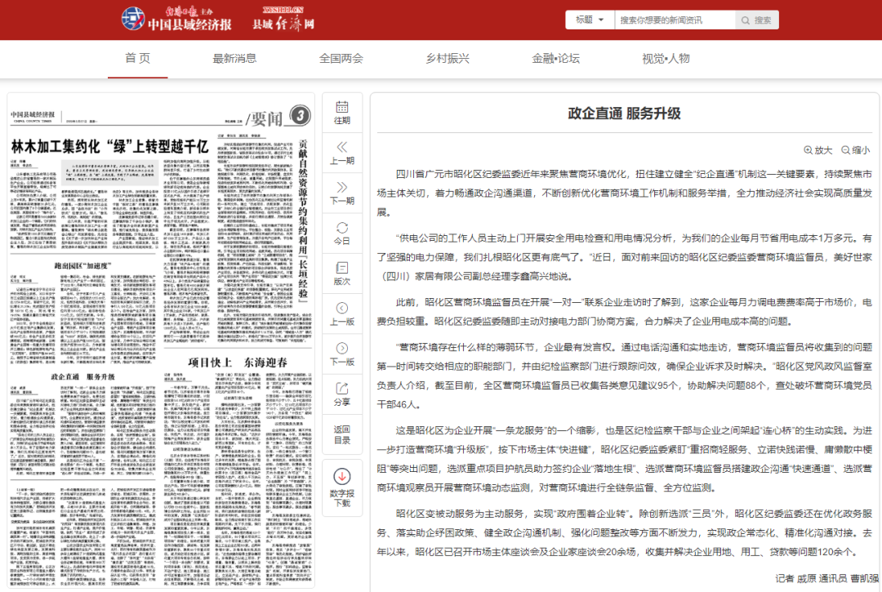Open the 视觉•人物 tab

click(666, 59)
